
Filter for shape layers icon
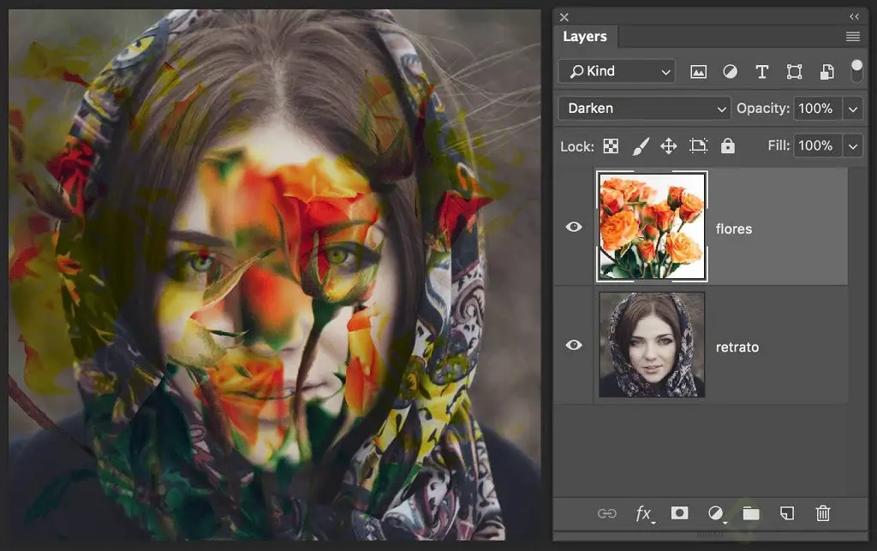(794, 72)
